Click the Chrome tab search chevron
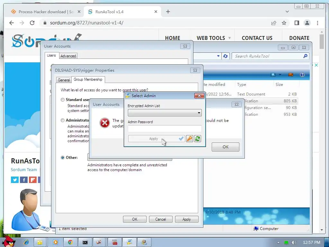This screenshot has height=247, width=329. 287,12
